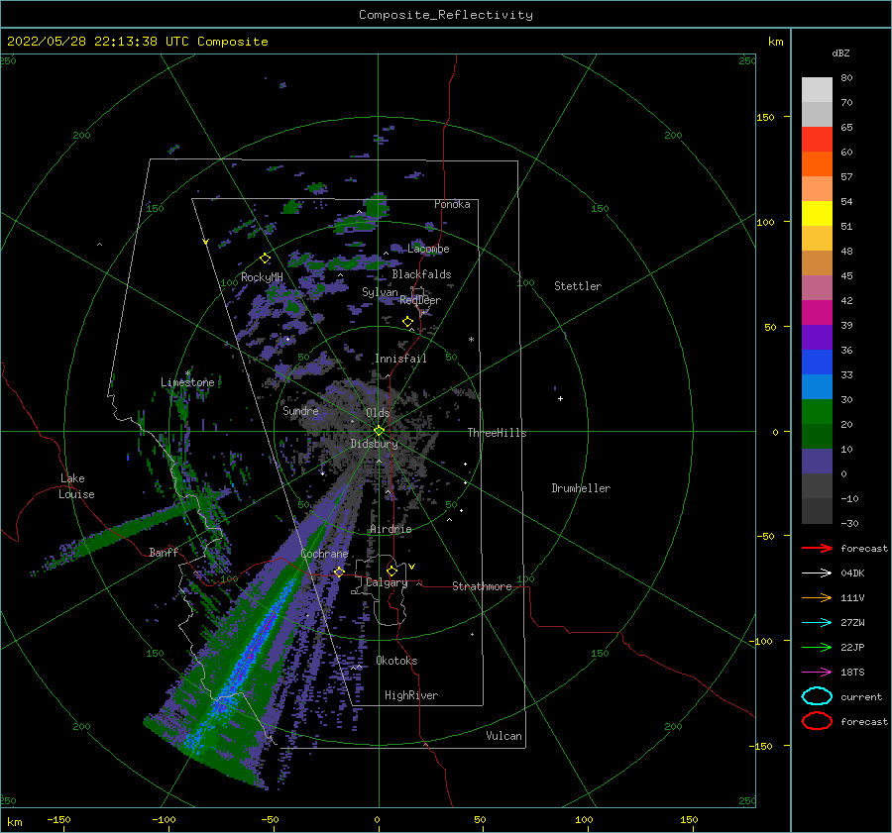Click the Olds town label
The image size is (892, 833).
tap(378, 413)
